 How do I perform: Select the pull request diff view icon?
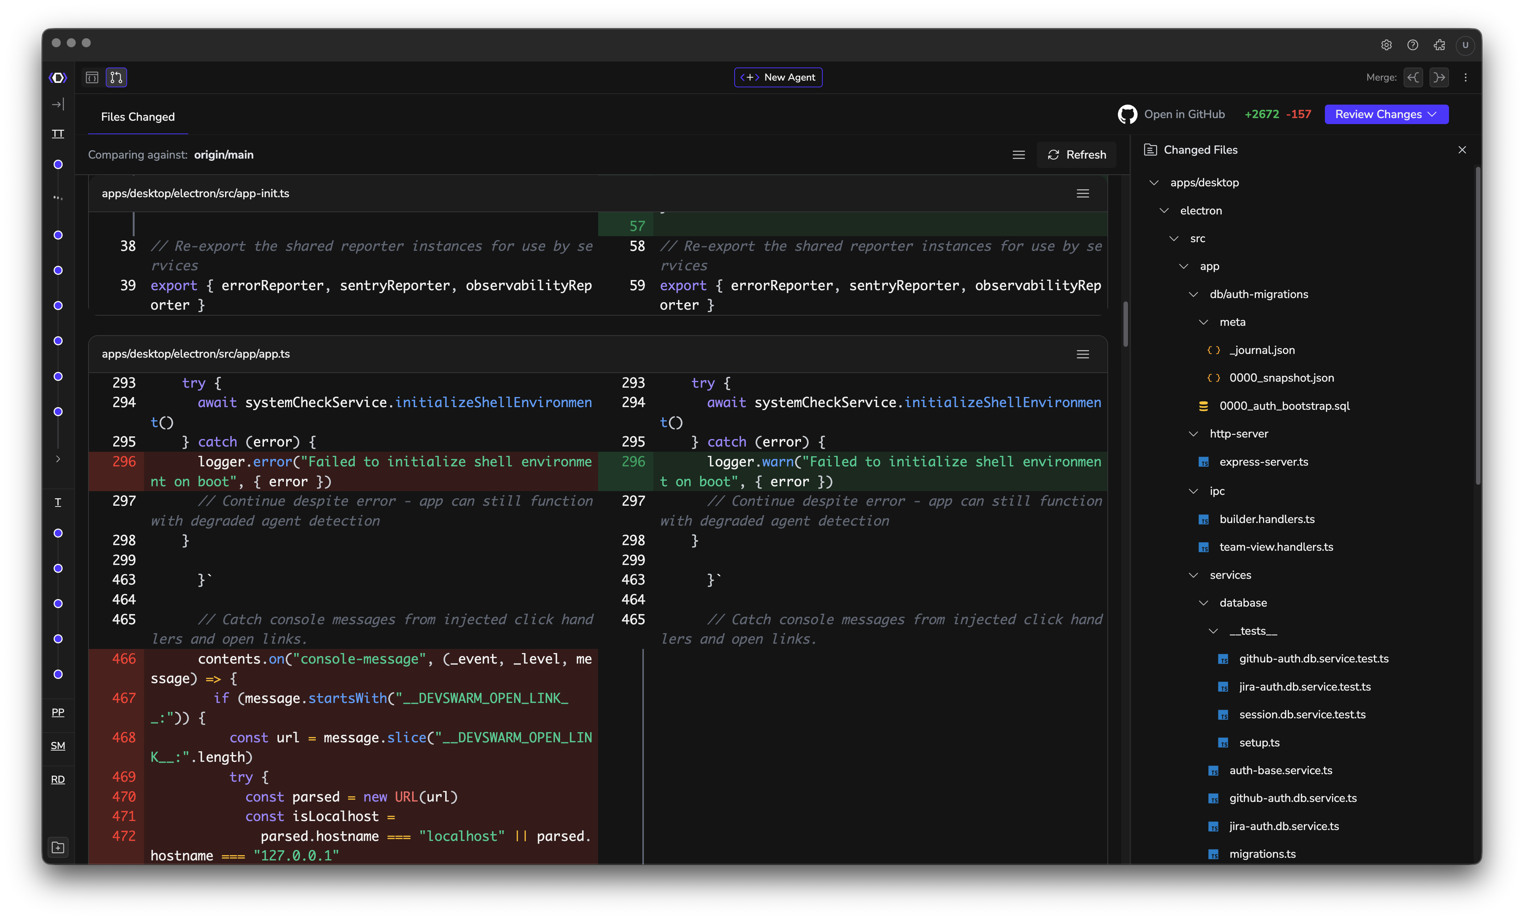coord(116,77)
